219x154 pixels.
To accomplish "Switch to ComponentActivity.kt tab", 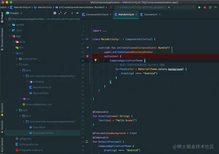I will [x=97, y=15].
